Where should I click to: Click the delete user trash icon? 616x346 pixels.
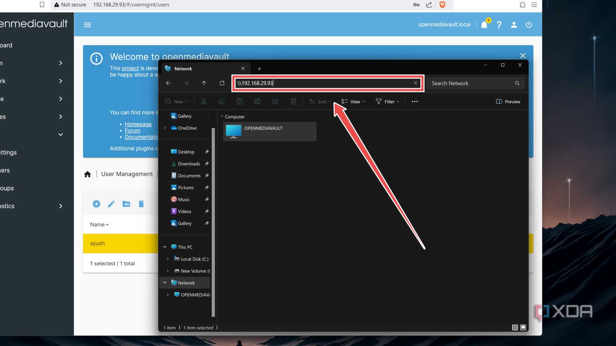pyautogui.click(x=141, y=204)
